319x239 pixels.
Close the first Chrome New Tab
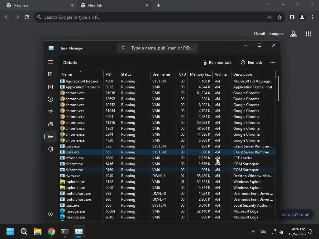point(72,5)
